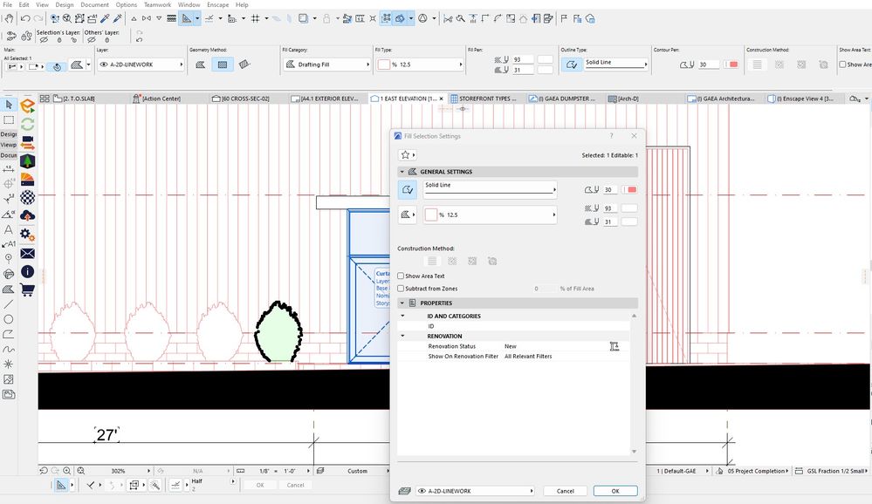Select the Marquee tool in toolbox
This screenshot has height=504, width=872.
click(9, 119)
